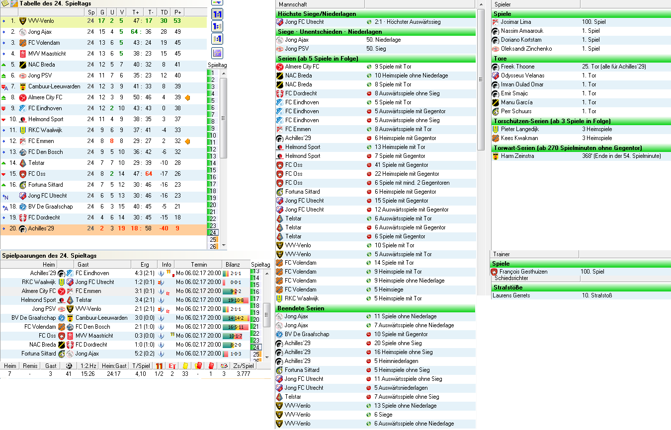Viewport: 671px width, 430px height.
Task: Click the table grid icon next to 'Tabelle des 24. Spieltags'
Action: [x=14, y=3]
